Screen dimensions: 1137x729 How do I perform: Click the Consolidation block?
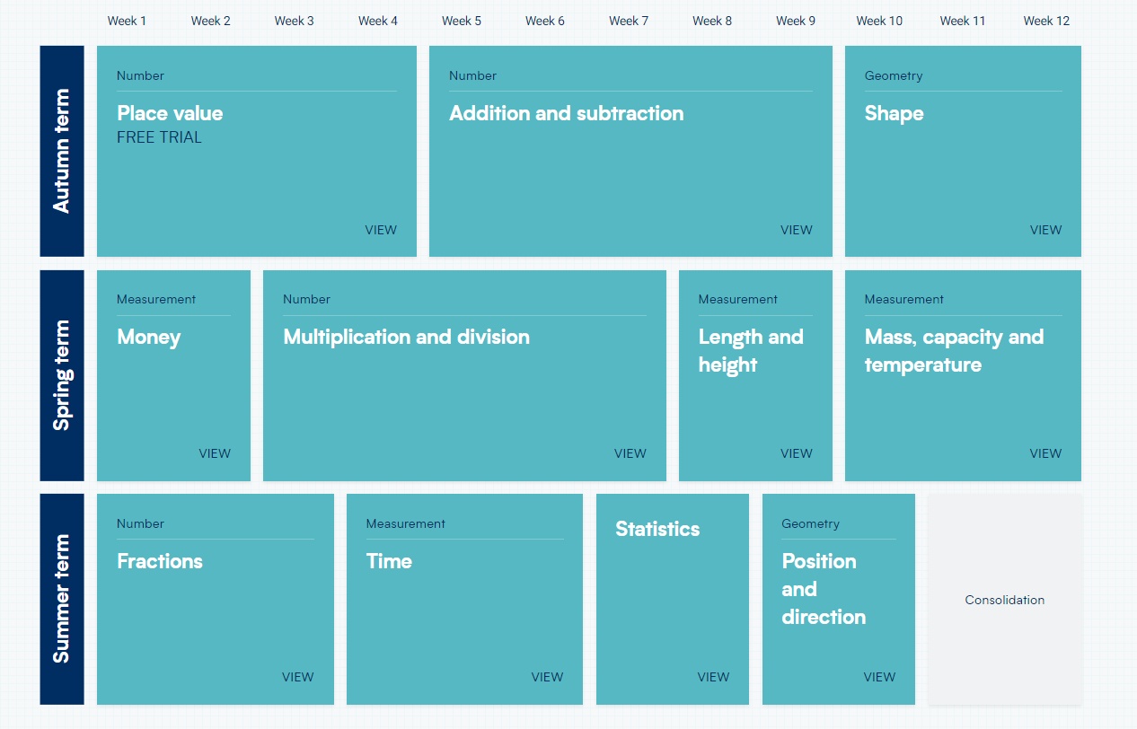click(1005, 600)
